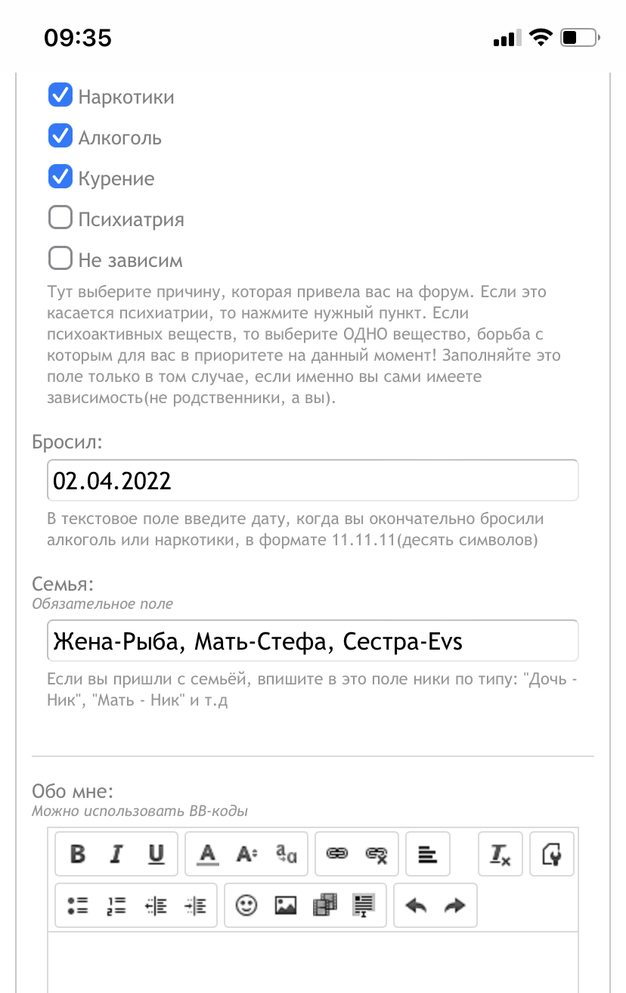Clear text formatting in the editor

pos(500,854)
